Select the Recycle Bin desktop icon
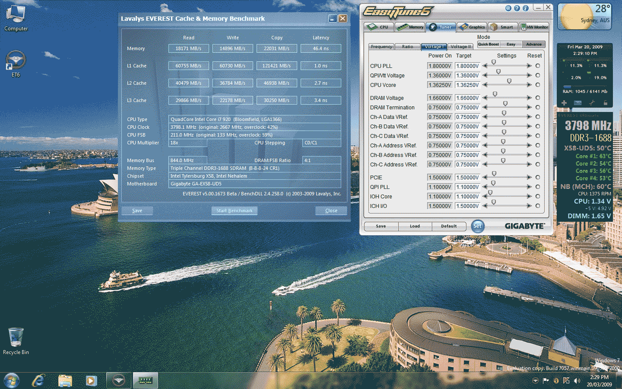The image size is (622, 389). click(16, 341)
